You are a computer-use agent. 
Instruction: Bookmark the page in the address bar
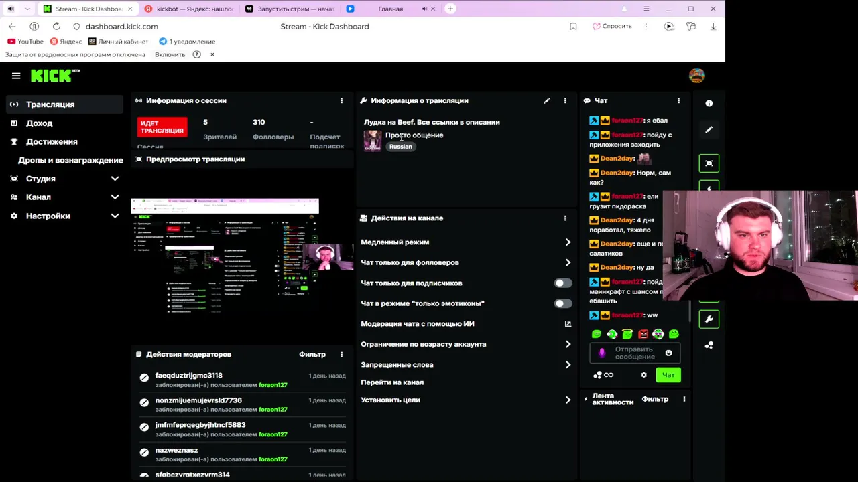tap(573, 27)
